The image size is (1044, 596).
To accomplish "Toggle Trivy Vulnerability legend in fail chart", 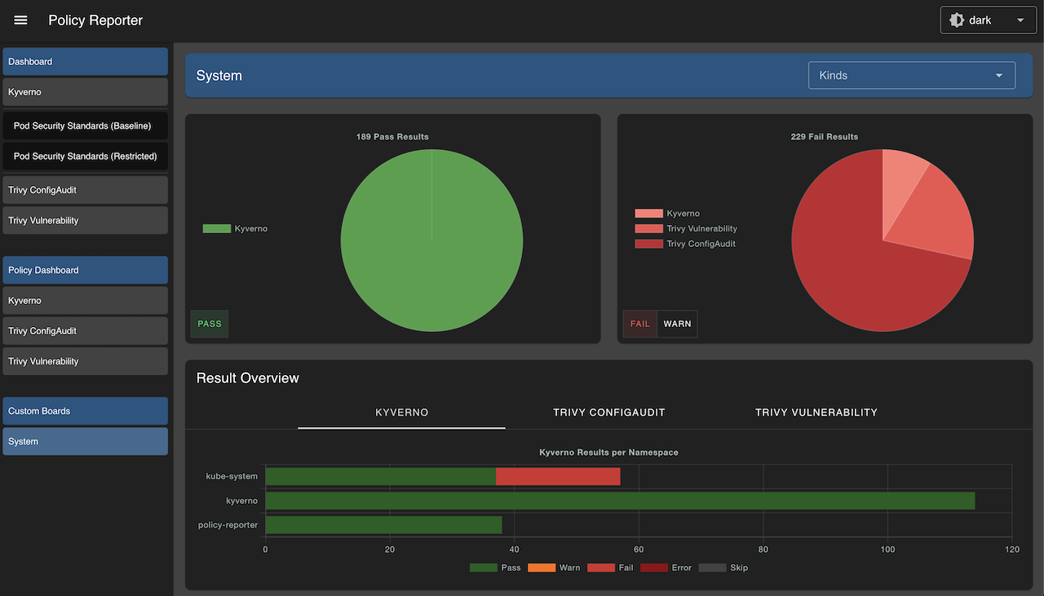I will tap(686, 228).
